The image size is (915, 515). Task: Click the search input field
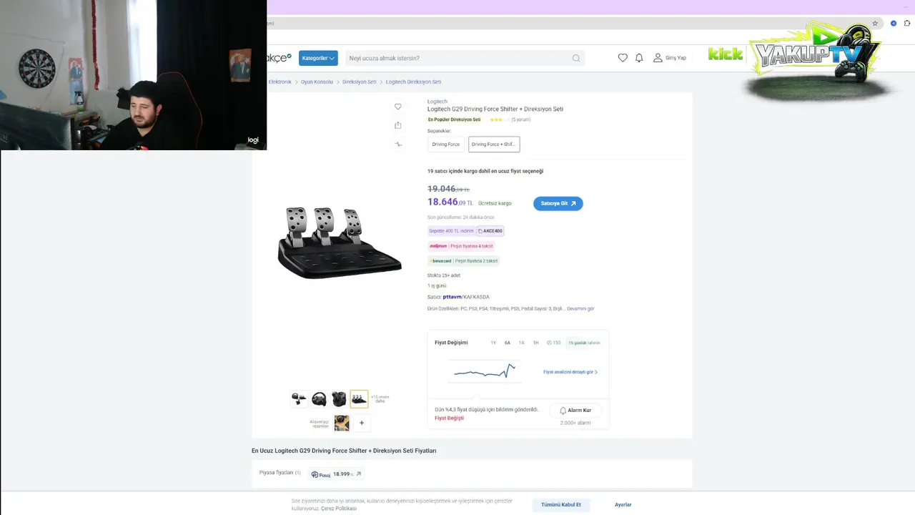pos(465,58)
